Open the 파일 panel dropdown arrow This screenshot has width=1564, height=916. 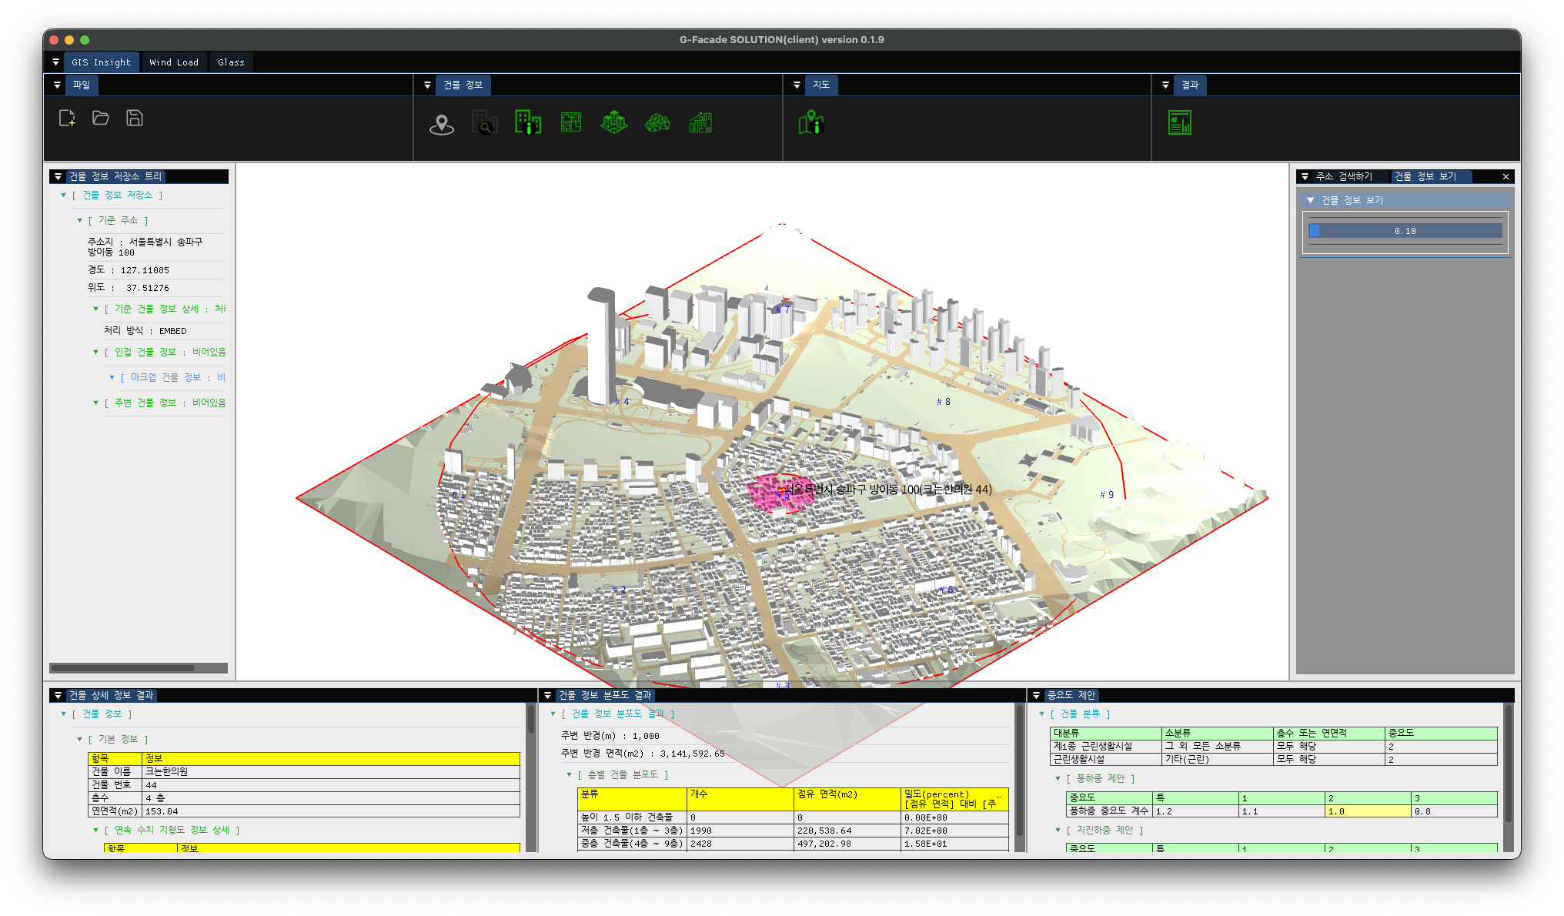(x=57, y=85)
